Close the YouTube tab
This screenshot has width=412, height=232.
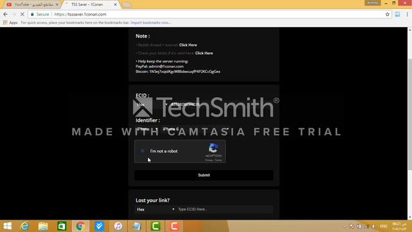[57, 5]
